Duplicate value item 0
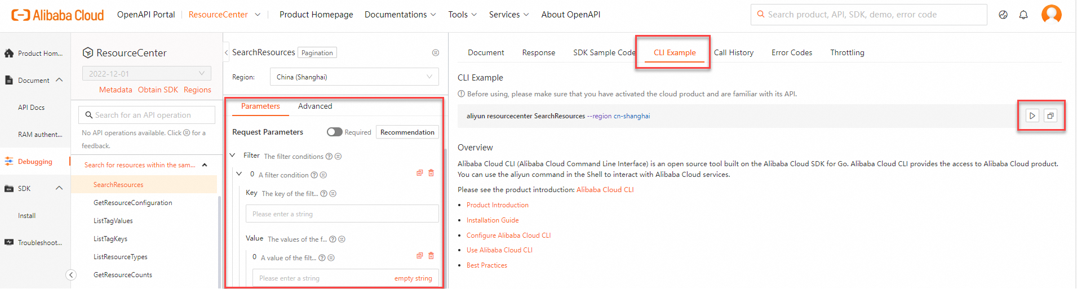 (x=420, y=256)
